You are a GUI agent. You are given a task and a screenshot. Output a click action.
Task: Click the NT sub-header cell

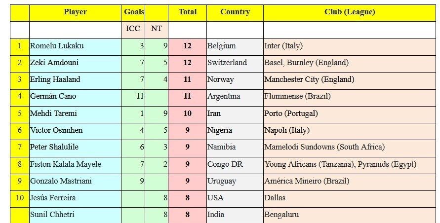click(x=157, y=29)
